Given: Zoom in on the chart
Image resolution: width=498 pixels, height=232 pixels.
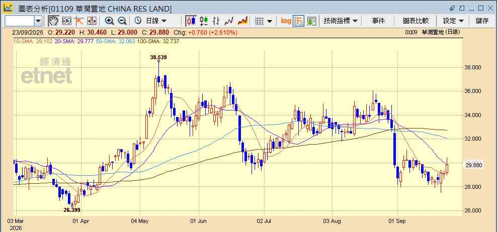Looking at the screenshot, I should pos(110,21).
